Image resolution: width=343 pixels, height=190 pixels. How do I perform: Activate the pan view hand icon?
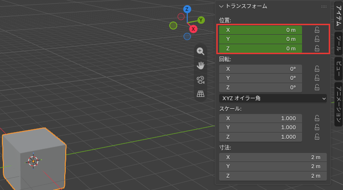[x=201, y=66]
